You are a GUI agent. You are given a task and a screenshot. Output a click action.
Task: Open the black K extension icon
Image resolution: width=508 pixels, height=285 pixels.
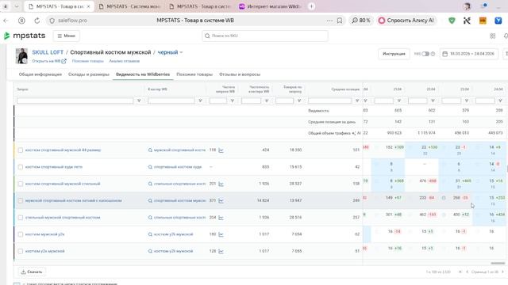467,21
